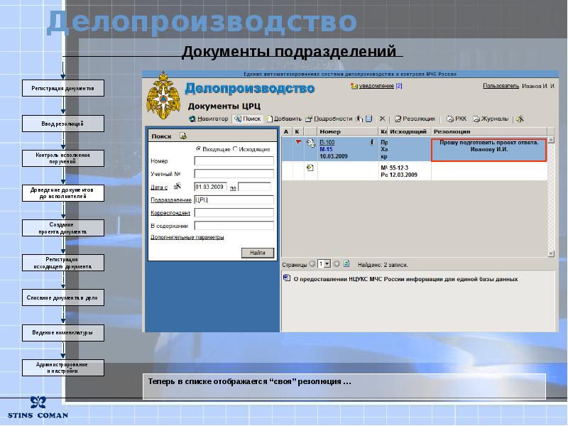
Task: Switch to the Поиск toolbar tab
Action: point(247,119)
